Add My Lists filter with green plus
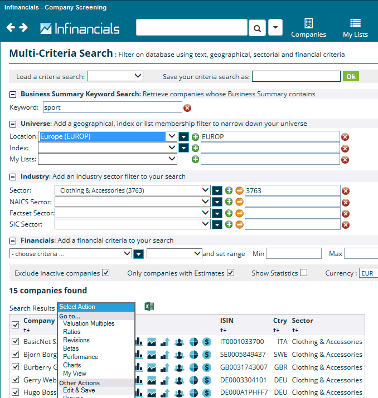378x398 pixels. click(195, 159)
